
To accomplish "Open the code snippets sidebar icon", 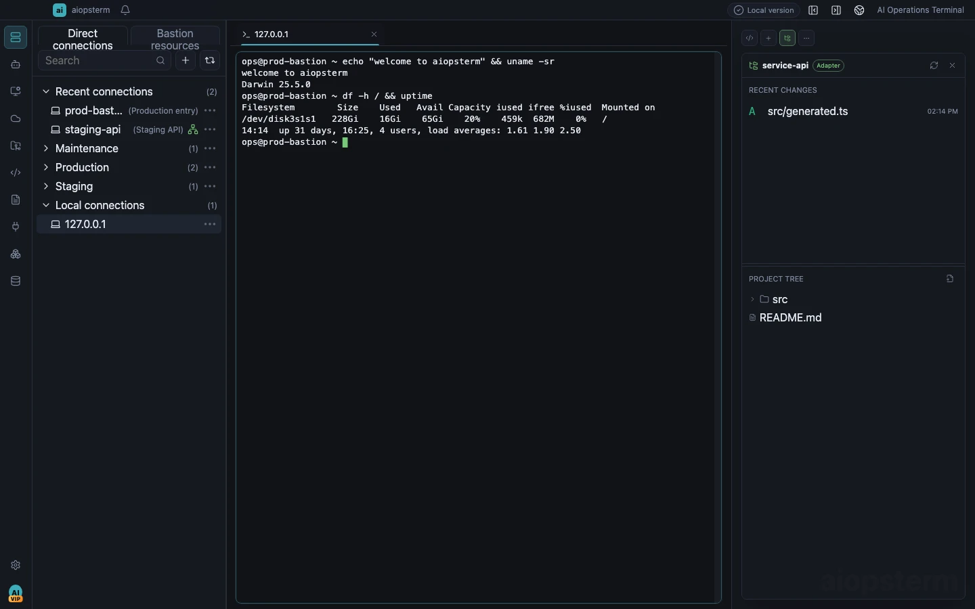I will tap(16, 173).
